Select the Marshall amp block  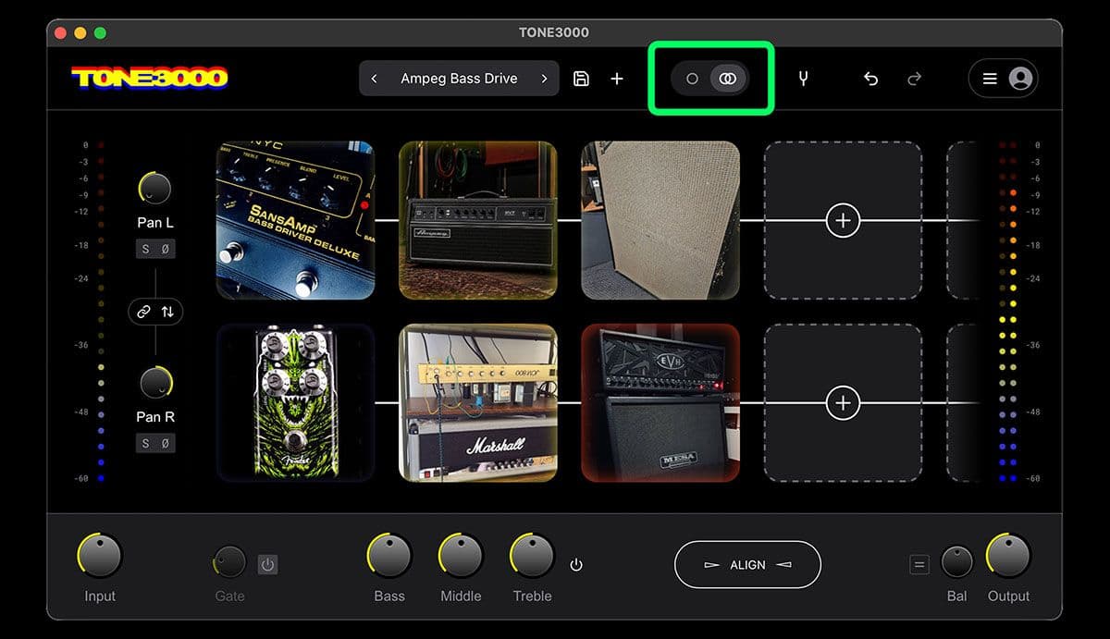coord(477,402)
